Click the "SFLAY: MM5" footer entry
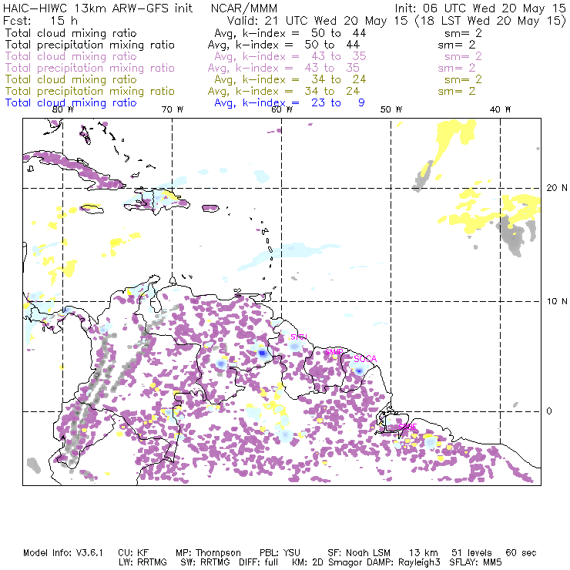Screen dimensions: 570x570 475,562
